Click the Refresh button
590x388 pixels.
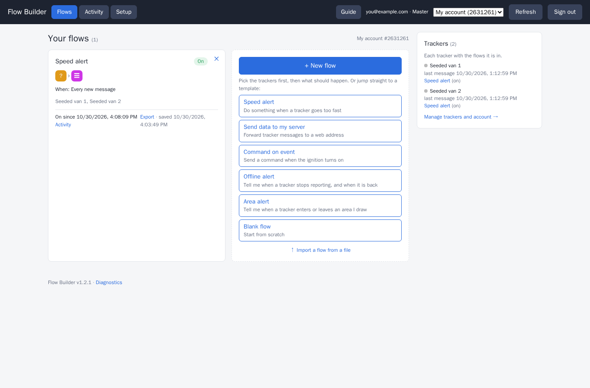526,12
